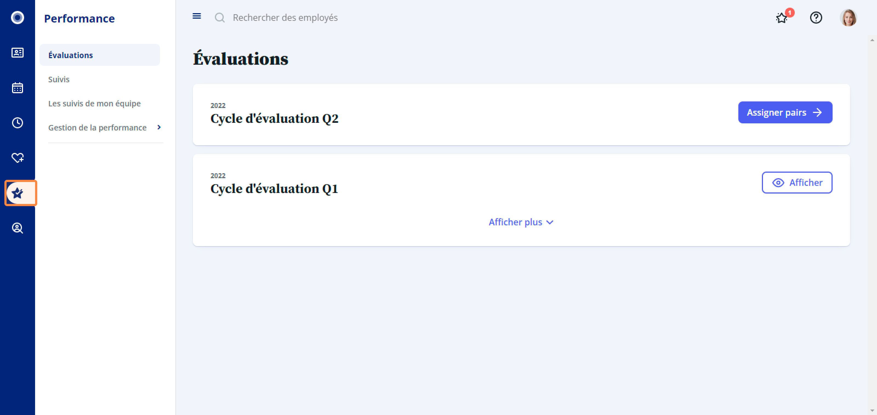Click the Rechercher des employés search field
The width and height of the screenshot is (877, 415).
(x=285, y=17)
